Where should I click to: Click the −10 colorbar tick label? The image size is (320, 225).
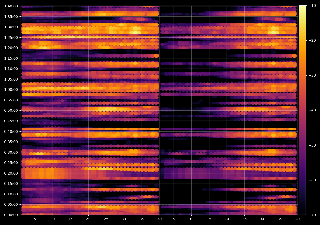pyautogui.click(x=312, y=6)
